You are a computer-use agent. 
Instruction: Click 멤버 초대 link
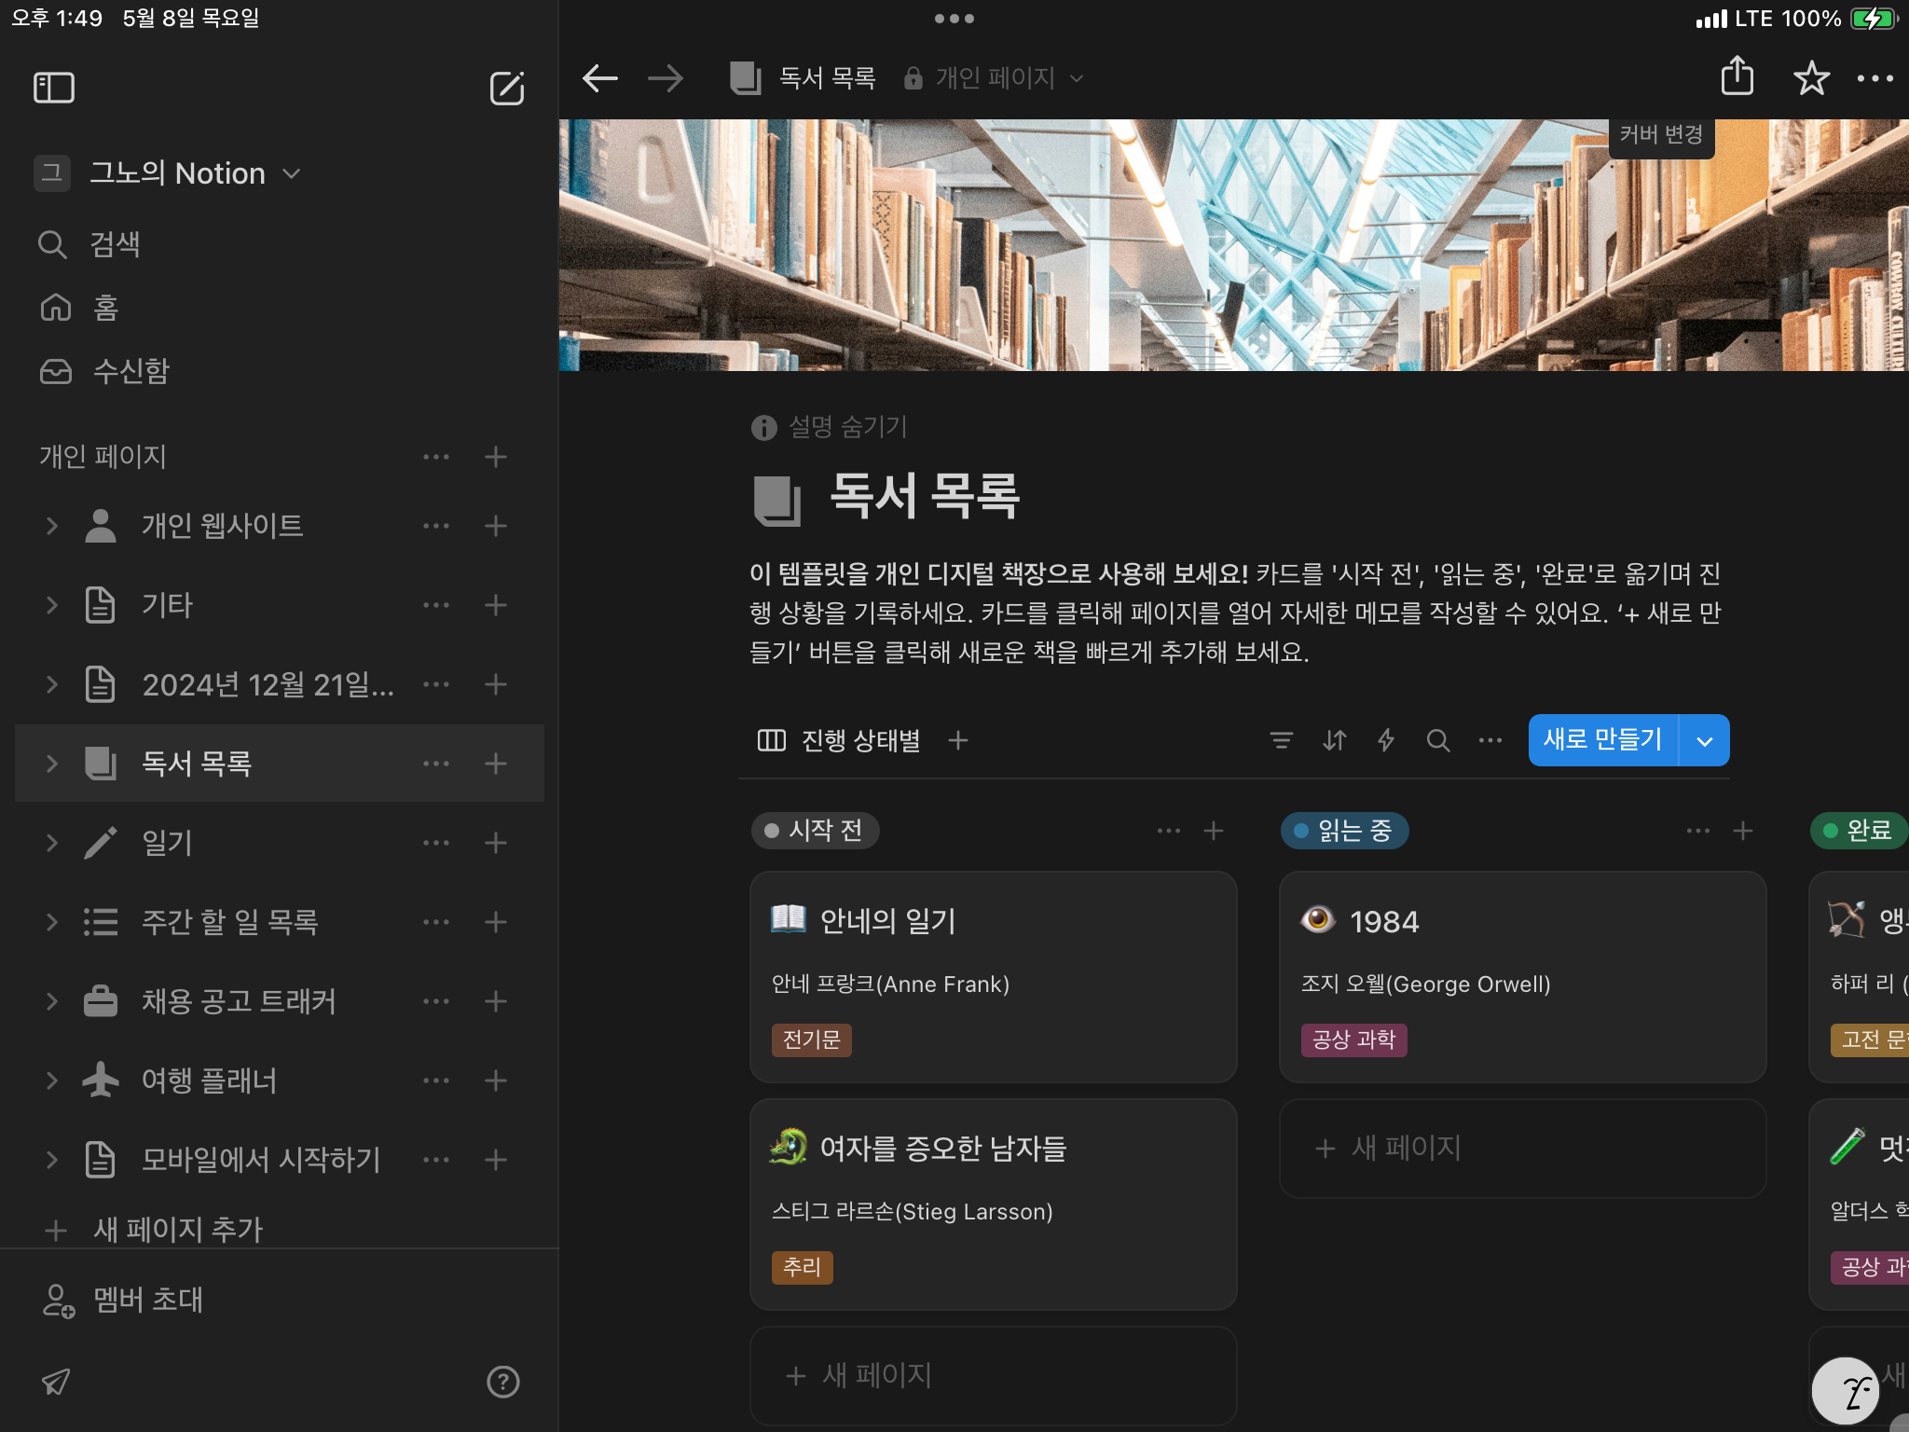(147, 1300)
